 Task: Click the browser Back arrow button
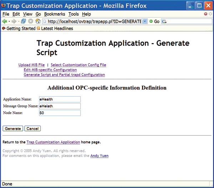tap(5, 21)
